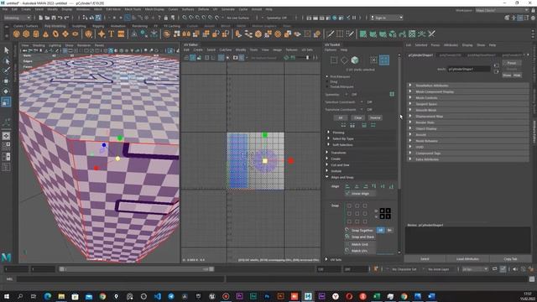Screen dimensions: 537x302
Task: Activate the Scale tool in toolbox
Action: [x=6, y=102]
